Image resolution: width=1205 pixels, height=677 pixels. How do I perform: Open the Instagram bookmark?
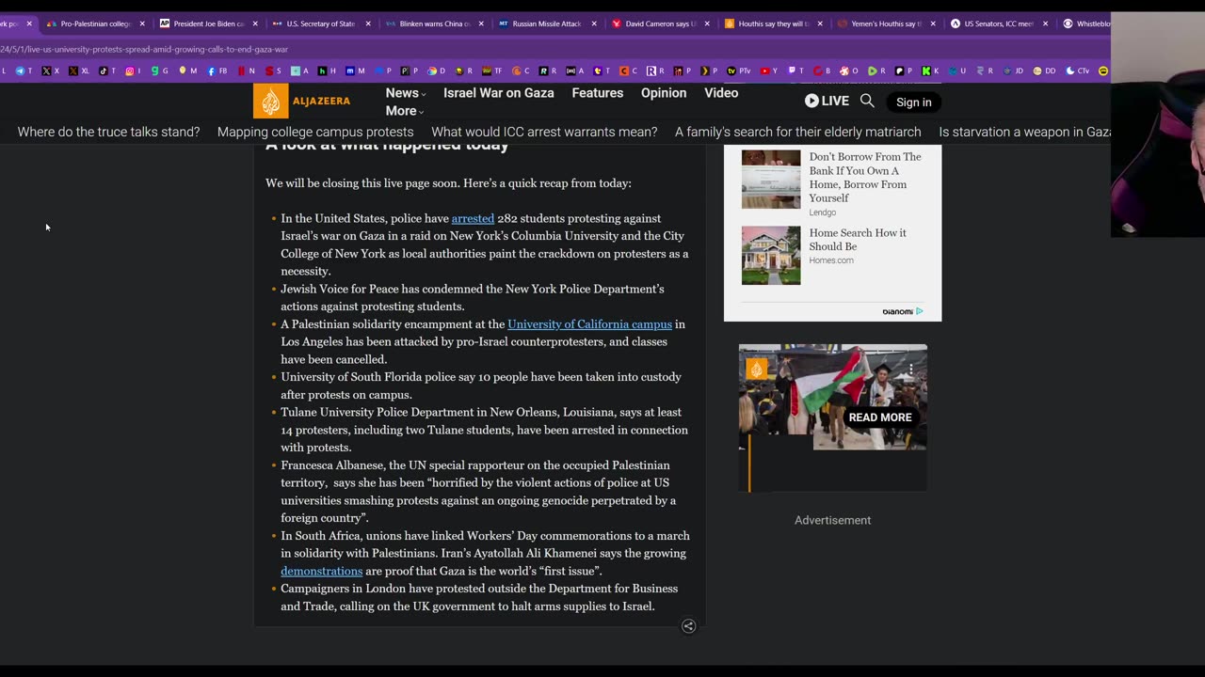134,71
